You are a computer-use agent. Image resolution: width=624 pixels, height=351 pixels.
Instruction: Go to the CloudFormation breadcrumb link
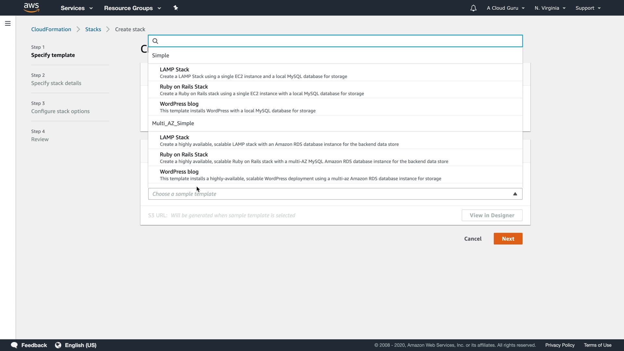[51, 29]
